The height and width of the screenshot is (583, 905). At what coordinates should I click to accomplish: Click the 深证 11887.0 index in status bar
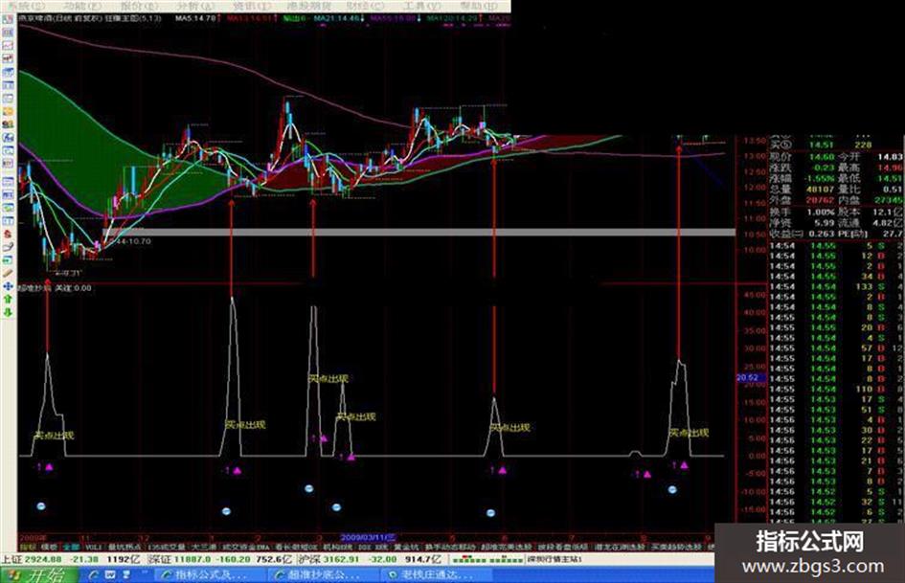(179, 559)
